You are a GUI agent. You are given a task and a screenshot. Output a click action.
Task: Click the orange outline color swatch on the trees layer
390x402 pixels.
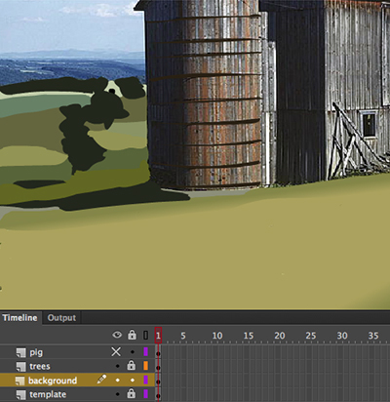[x=145, y=366]
